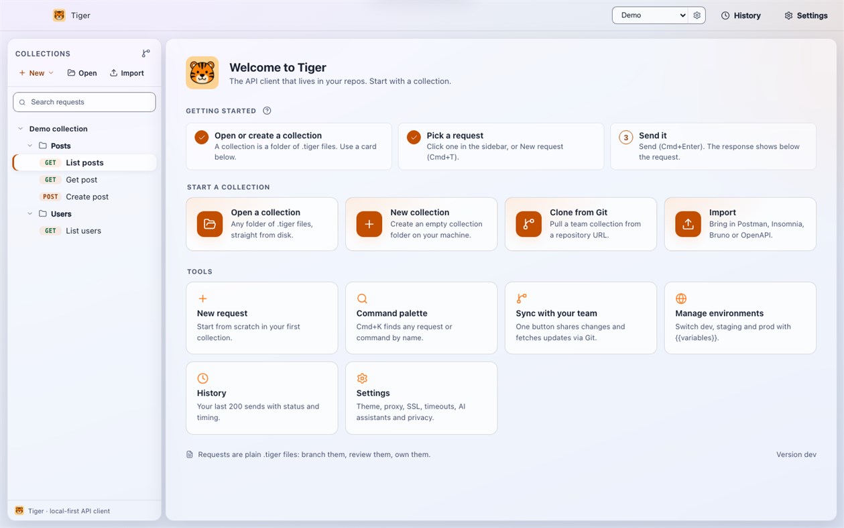
Task: Click the POST badge on Create post
Action: coord(50,197)
